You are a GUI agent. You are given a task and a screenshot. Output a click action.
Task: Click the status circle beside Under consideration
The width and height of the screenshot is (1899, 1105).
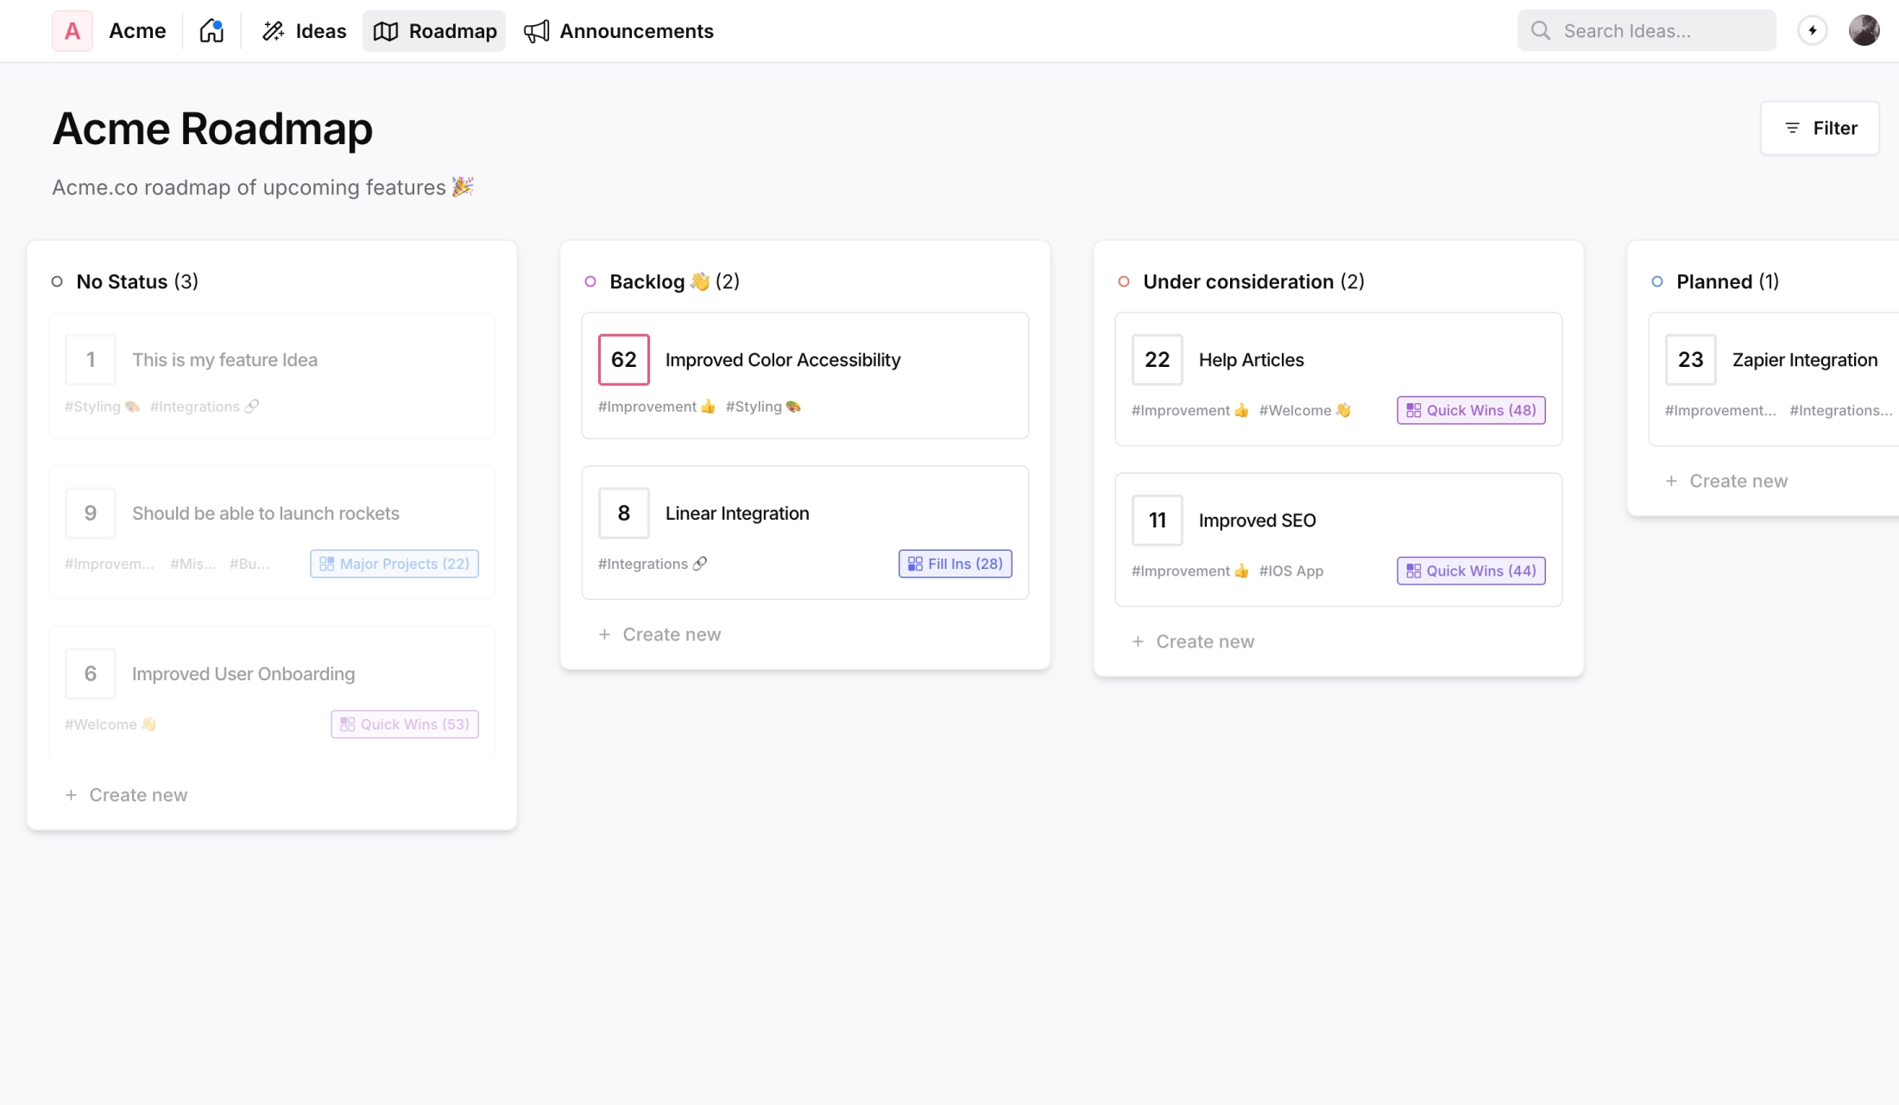[x=1123, y=281]
